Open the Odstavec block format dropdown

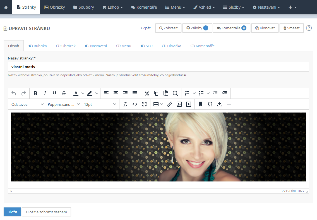tap(27, 104)
